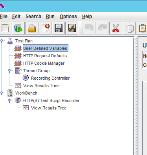Image resolution: width=147 pixels, height=155 pixels.
Task: Collapse the HTTP(S) Test Script Recorder node
Action: (x=9, y=101)
